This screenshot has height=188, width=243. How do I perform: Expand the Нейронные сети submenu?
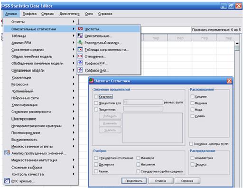[x=41, y=98]
